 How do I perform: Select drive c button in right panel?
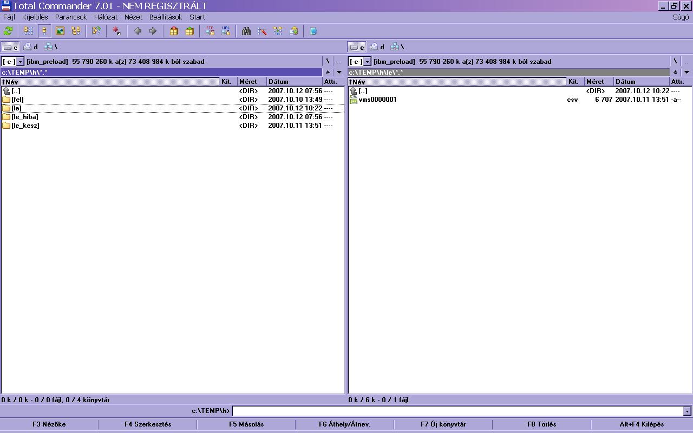tap(357, 47)
